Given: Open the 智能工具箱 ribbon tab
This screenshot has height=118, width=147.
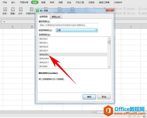Looking at the screenshot, I should coord(104,2).
